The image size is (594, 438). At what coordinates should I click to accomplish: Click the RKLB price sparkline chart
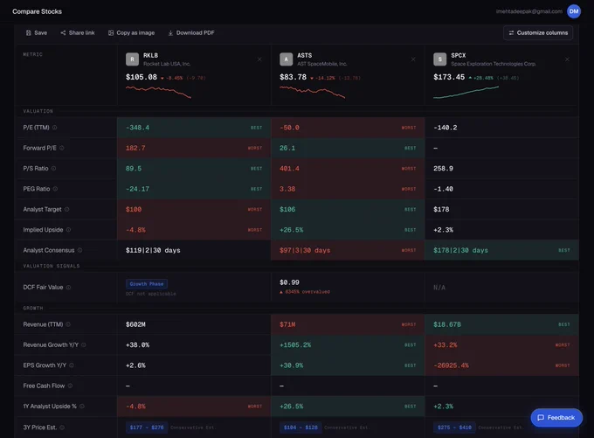pyautogui.click(x=158, y=92)
